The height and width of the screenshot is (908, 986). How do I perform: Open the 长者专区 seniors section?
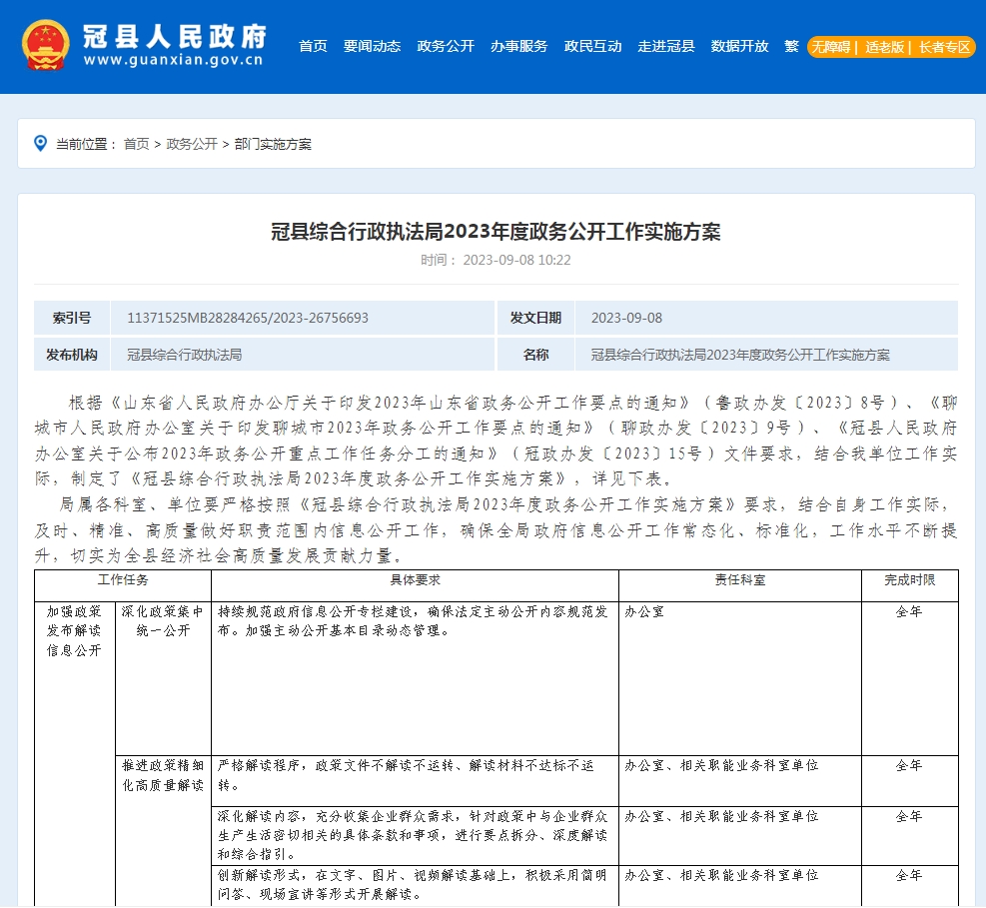pyautogui.click(x=944, y=47)
